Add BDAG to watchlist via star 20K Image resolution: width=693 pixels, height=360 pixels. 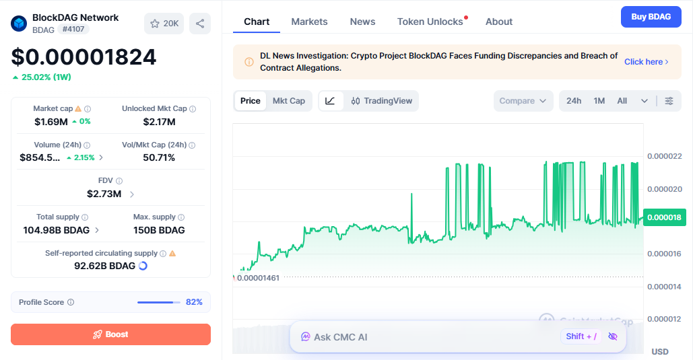[164, 24]
